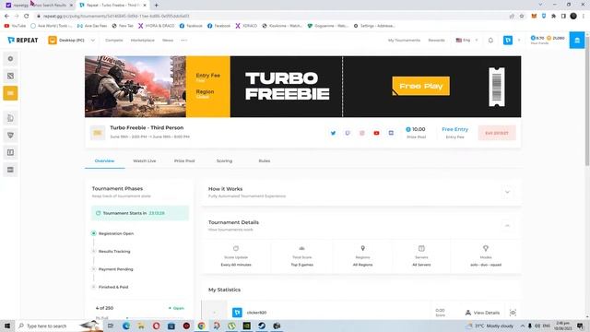Switch to the first browser tab
The width and height of the screenshot is (590, 332).
point(38,6)
